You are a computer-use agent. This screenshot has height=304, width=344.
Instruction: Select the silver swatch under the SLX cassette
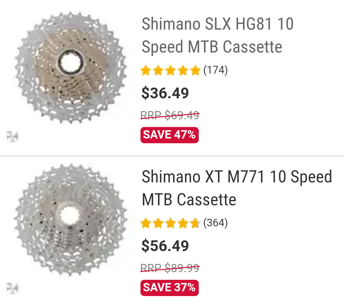12,136
